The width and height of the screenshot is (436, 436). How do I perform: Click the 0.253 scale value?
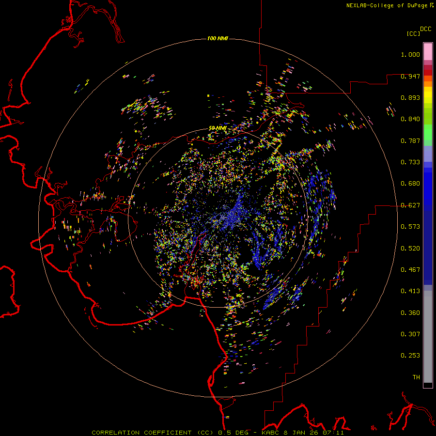(x=410, y=356)
